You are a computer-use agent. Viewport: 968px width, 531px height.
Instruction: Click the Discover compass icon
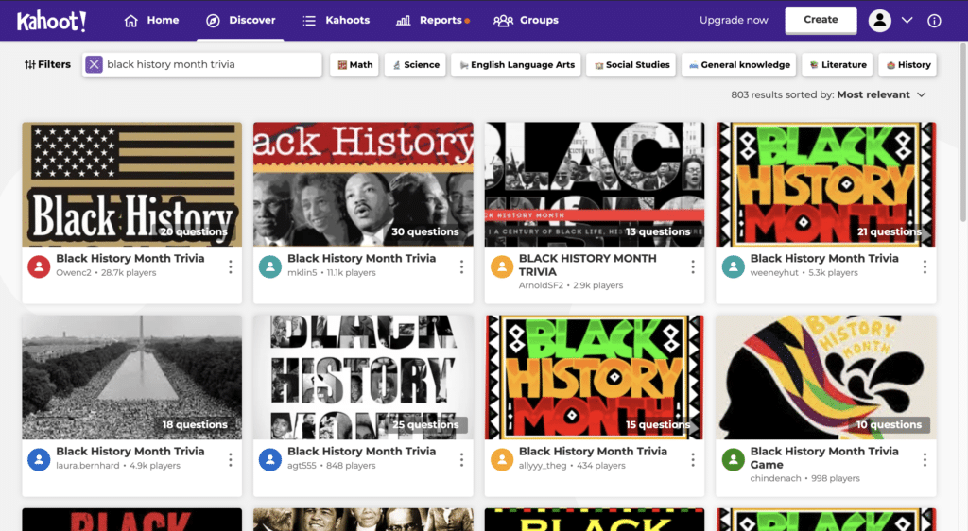click(213, 21)
